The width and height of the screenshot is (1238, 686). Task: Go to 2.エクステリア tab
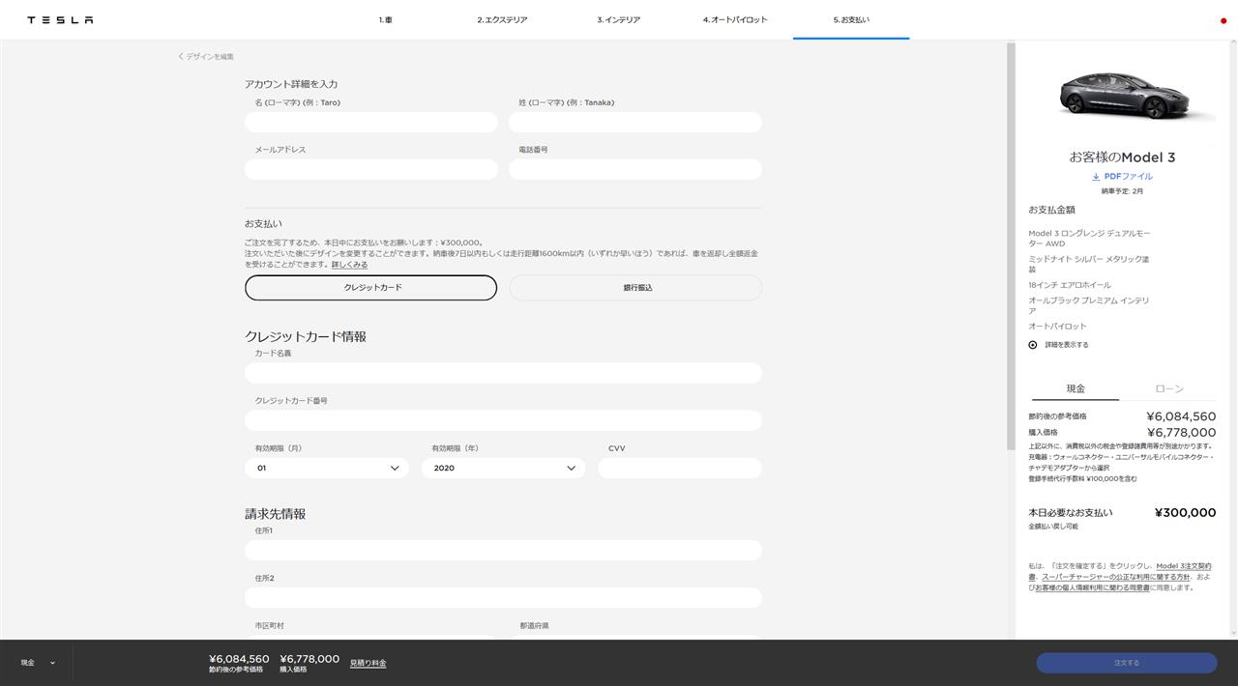click(502, 20)
